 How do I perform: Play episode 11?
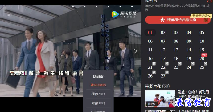point(150,50)
